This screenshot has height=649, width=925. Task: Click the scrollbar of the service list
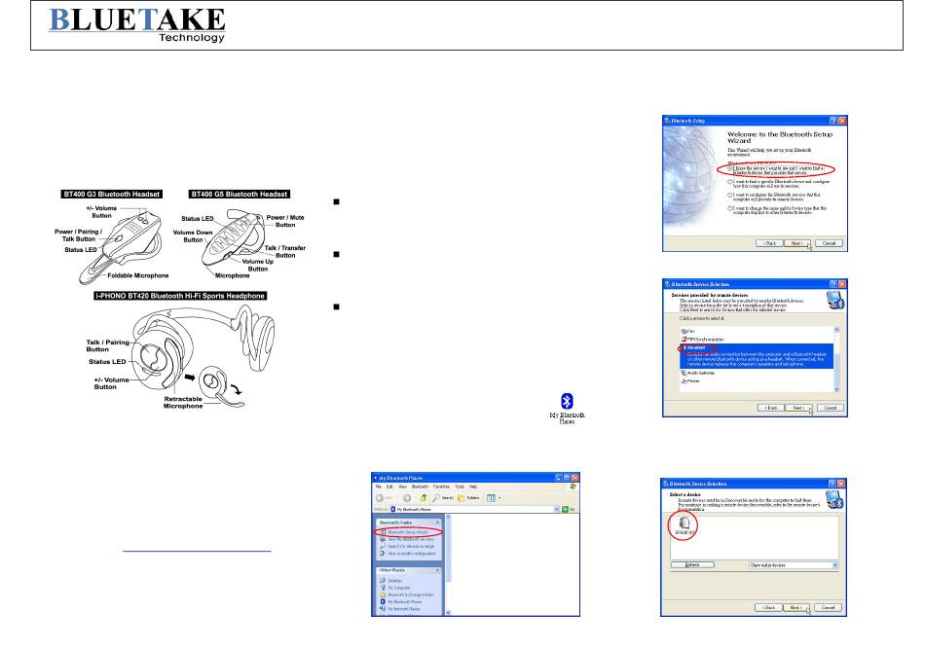click(x=836, y=358)
